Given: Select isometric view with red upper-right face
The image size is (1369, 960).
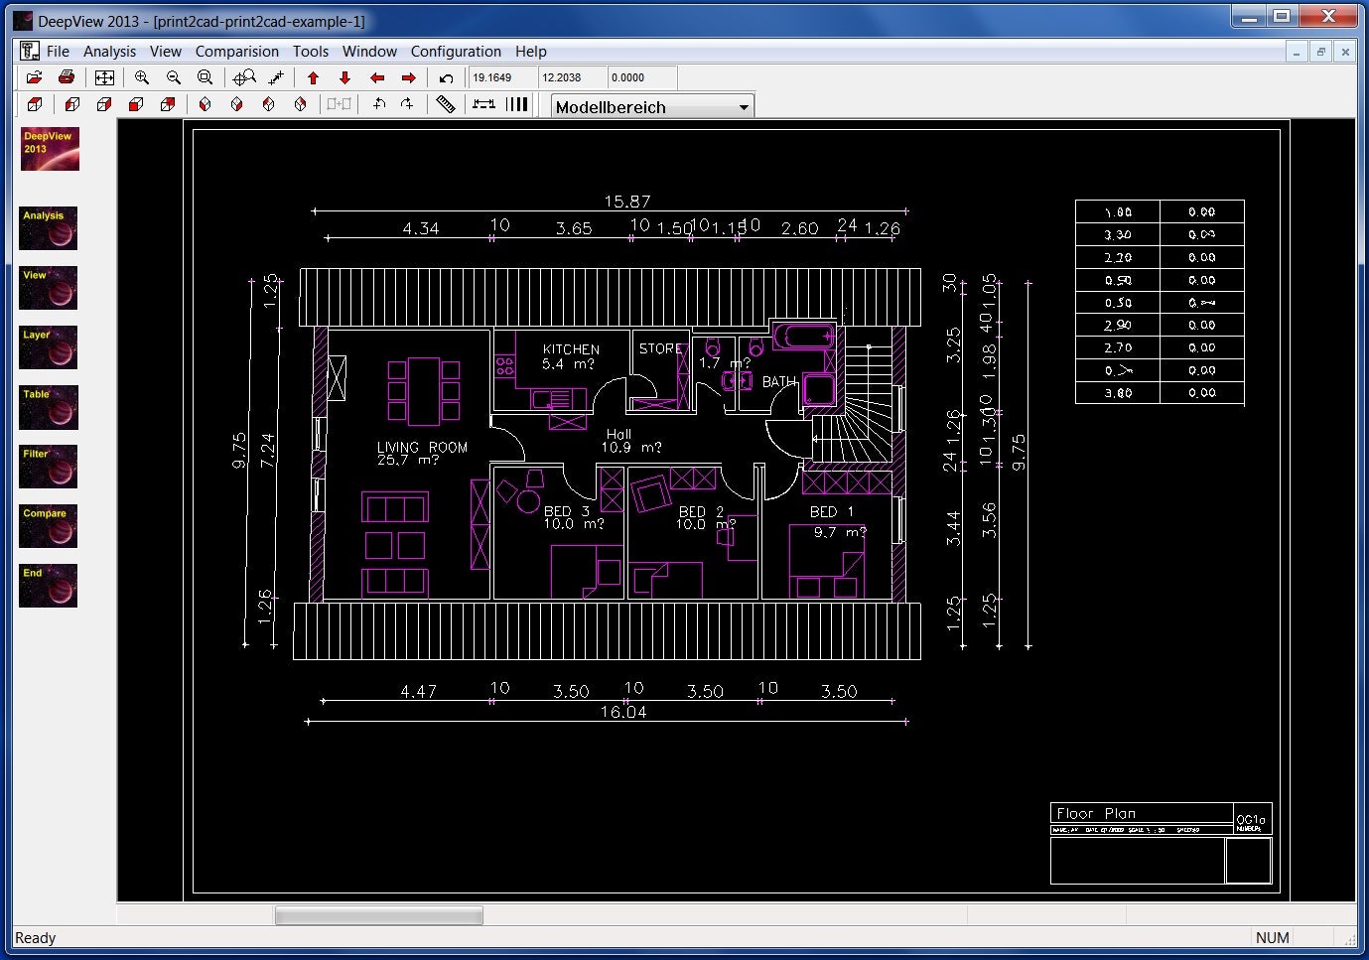Looking at the screenshot, I should 301,104.
